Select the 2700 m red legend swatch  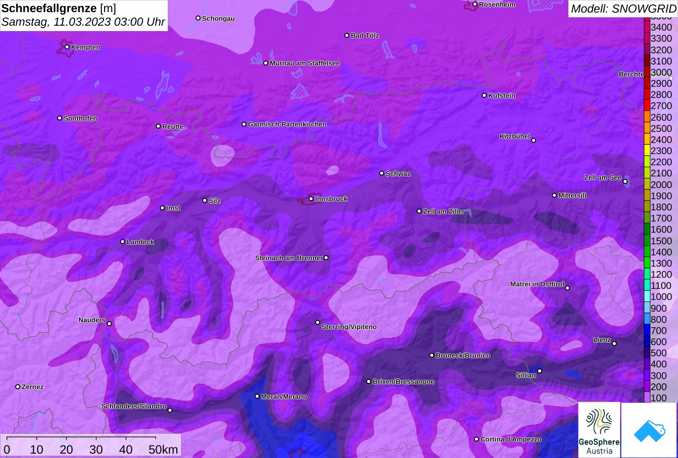(647, 106)
